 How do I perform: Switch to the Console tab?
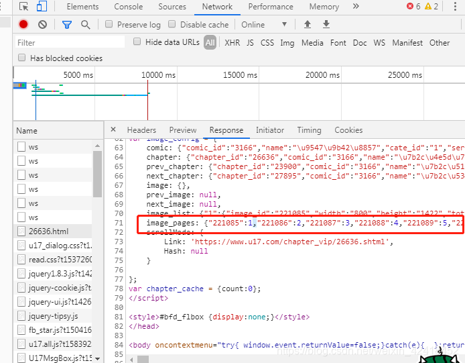point(129,7)
